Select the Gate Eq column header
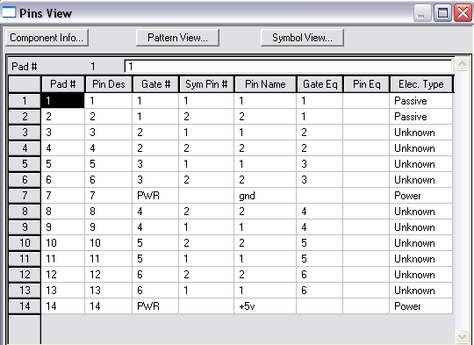Viewport: 474px width, 345px height. [x=320, y=84]
